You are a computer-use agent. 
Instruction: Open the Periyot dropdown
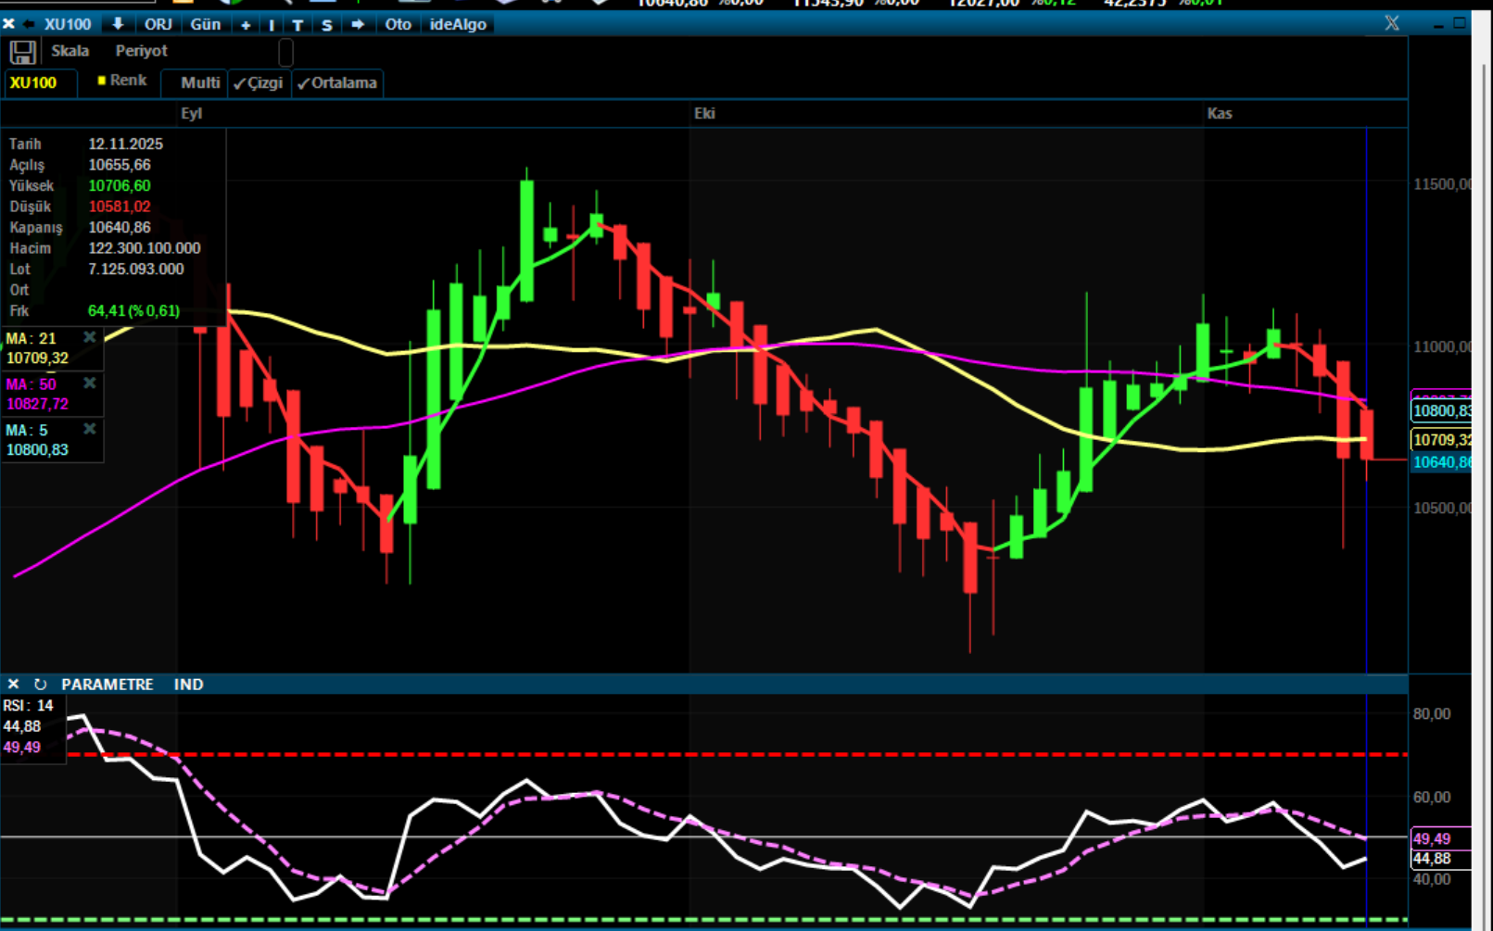[x=141, y=51]
